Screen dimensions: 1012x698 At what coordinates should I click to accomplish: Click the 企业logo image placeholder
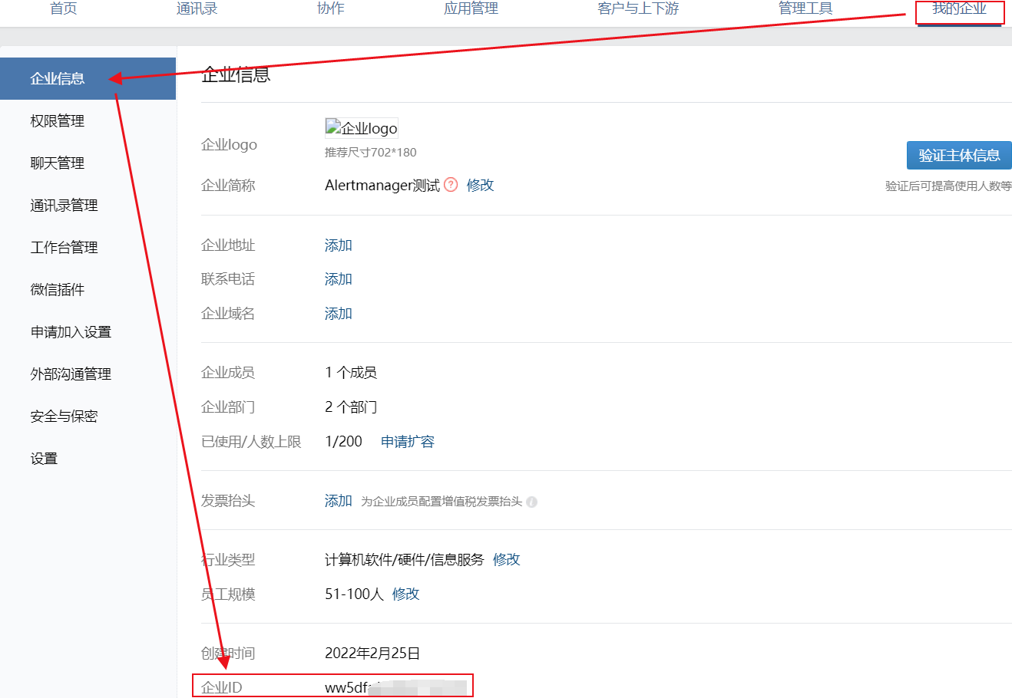(x=362, y=128)
